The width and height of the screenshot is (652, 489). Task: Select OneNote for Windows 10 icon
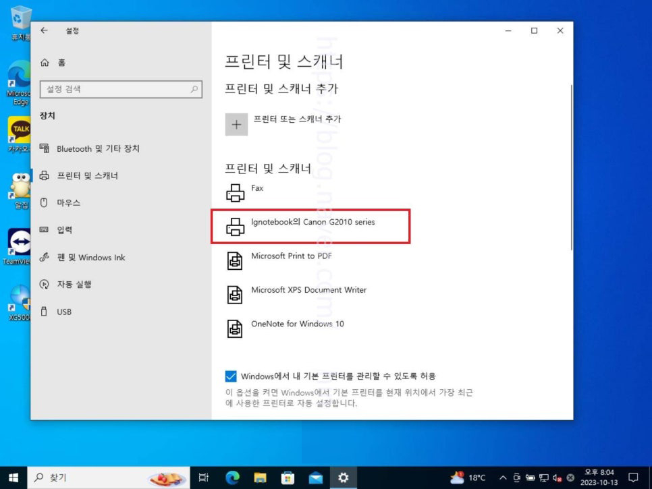coord(235,328)
